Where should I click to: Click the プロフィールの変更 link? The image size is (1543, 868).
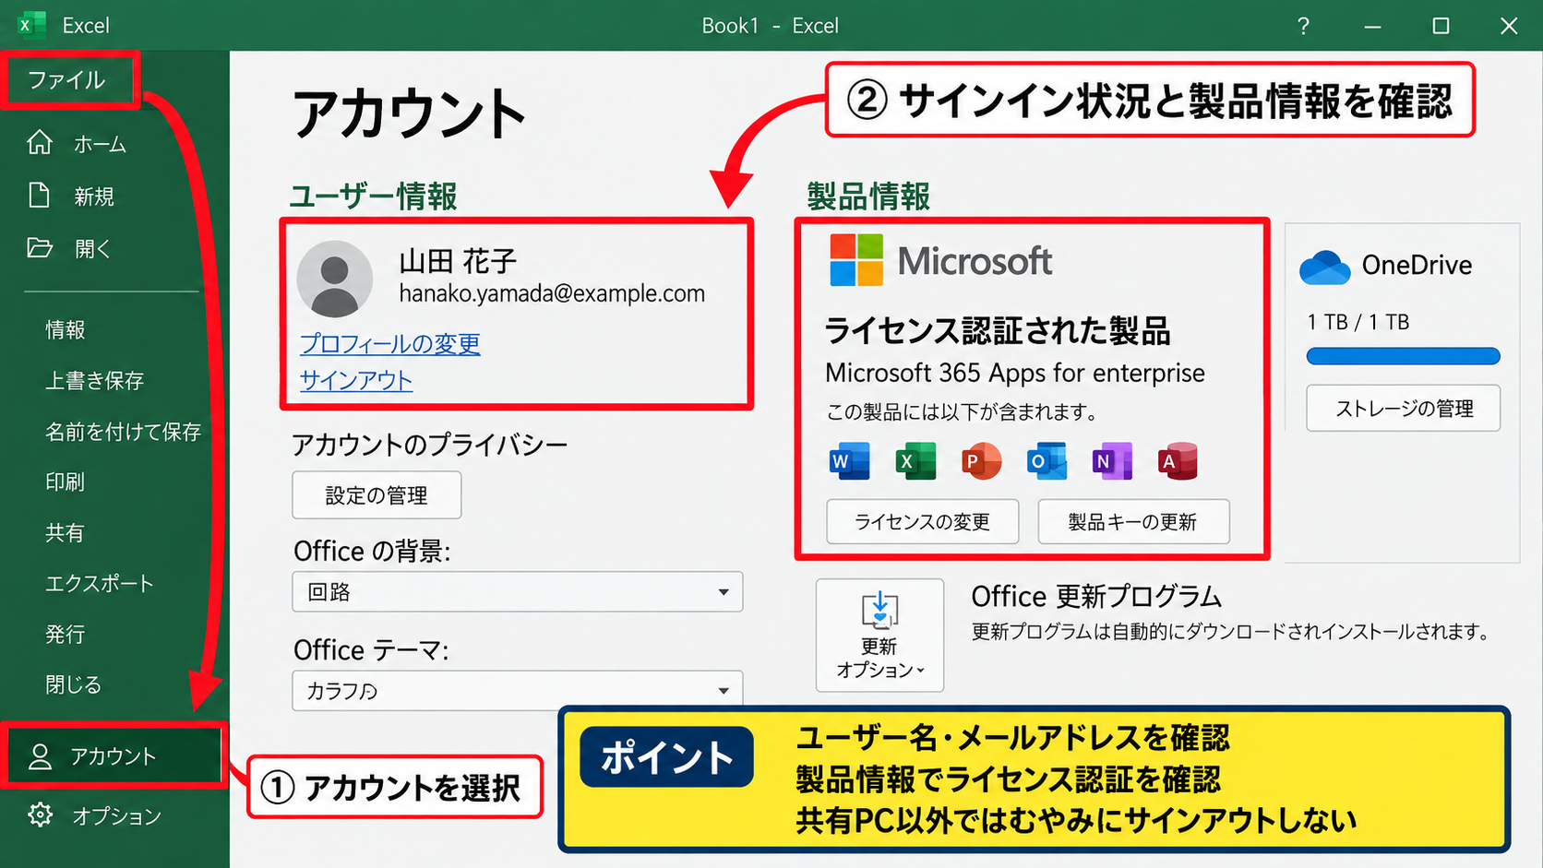click(x=390, y=344)
